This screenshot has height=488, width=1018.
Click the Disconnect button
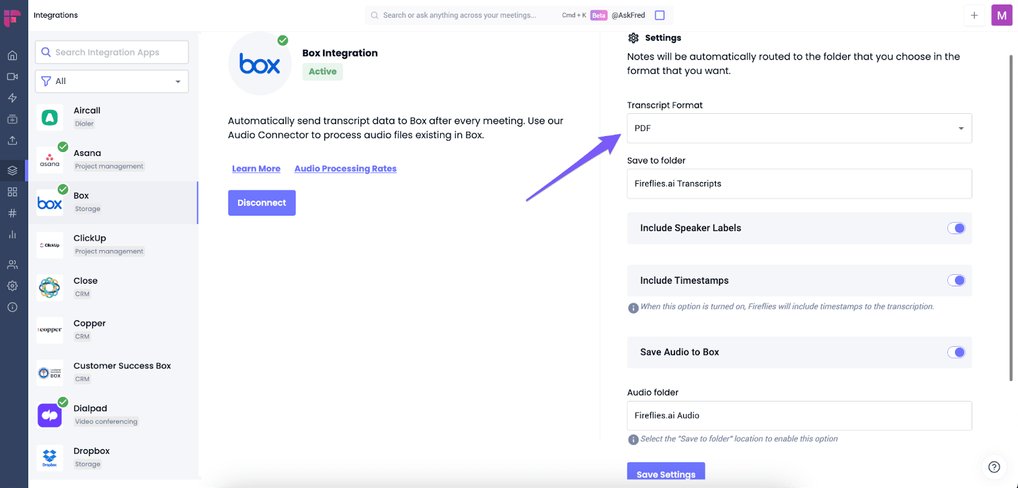point(261,203)
